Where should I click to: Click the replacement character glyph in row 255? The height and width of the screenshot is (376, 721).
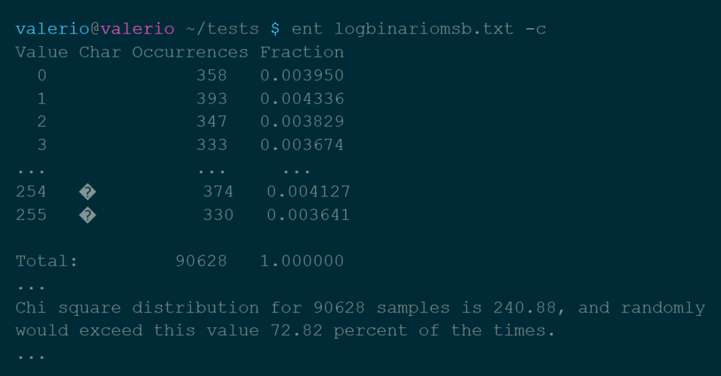[87, 216]
